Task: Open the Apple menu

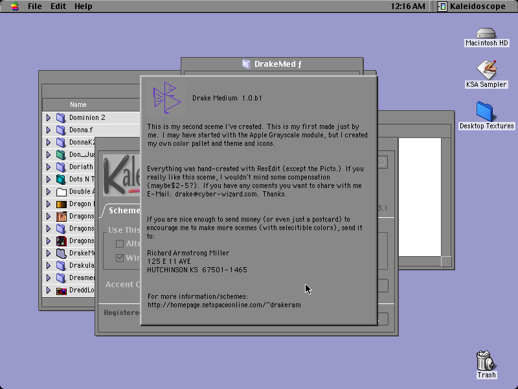Action: click(x=14, y=6)
